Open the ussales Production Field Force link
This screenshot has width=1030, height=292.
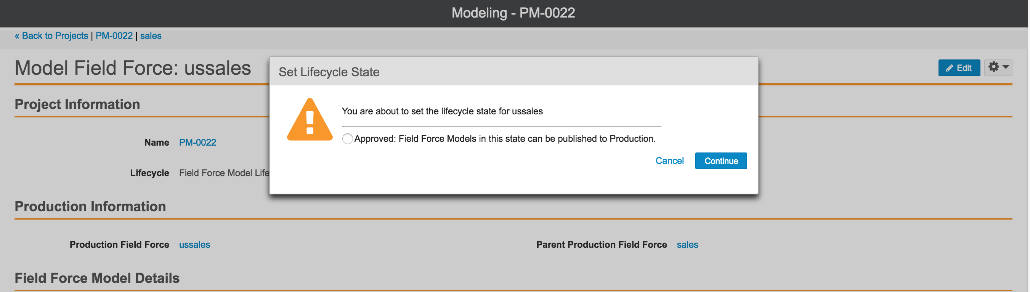tap(194, 245)
